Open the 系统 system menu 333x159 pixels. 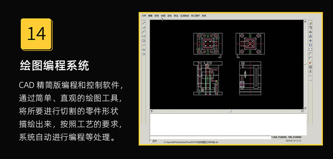pyautogui.click(x=204, y=16)
